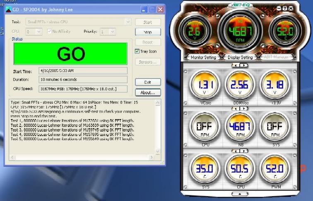Select the DDRVcc 2.56 V gauge
313x201 pixels.
point(240,85)
